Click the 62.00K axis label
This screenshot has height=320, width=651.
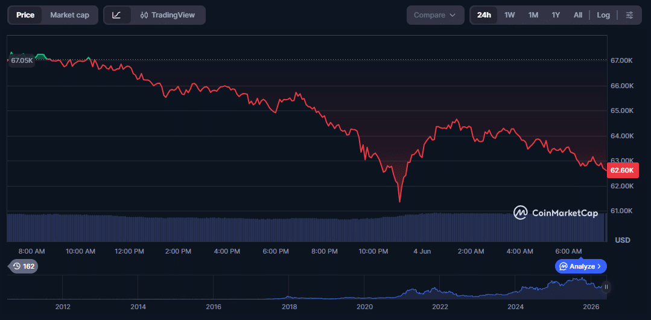[x=621, y=186]
